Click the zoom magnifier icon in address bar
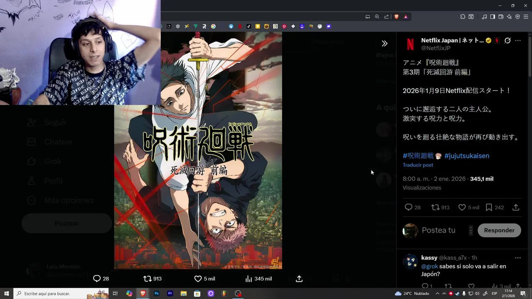Image resolution: width=532 pixels, height=299 pixels. point(377,17)
